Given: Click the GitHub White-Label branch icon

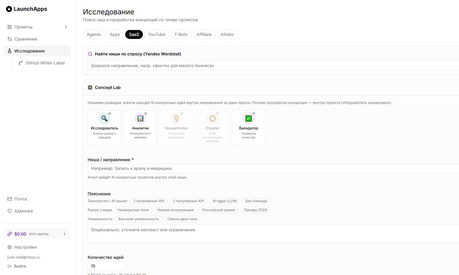Looking at the screenshot, I should (21, 63).
